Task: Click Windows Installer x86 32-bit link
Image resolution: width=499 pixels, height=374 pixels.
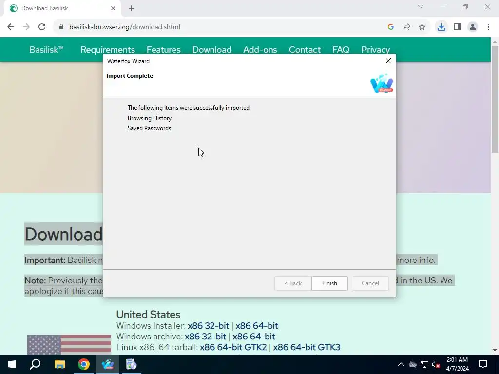Action: coord(208,326)
